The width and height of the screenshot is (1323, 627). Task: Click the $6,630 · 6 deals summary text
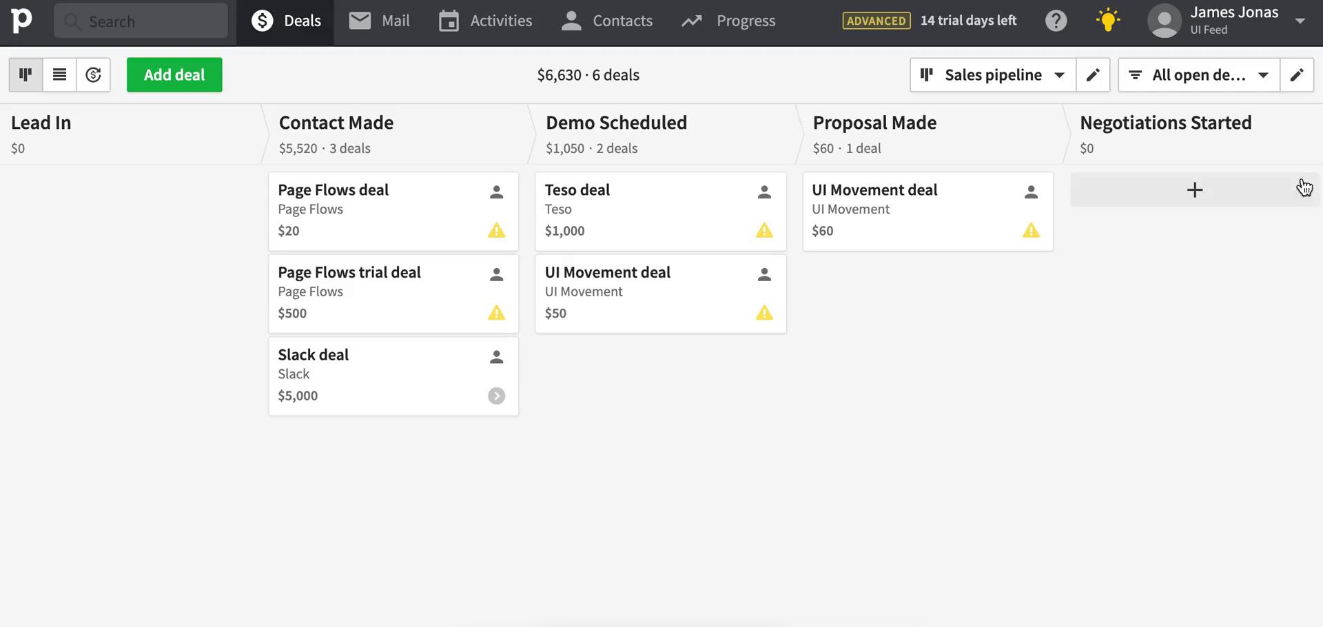588,74
